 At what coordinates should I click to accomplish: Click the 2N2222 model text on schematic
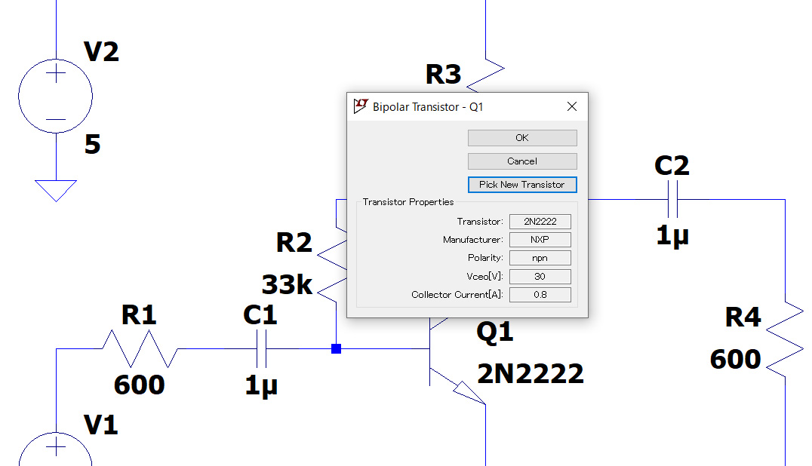click(x=531, y=374)
